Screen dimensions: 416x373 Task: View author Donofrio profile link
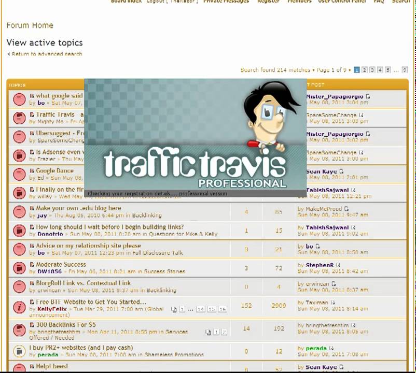point(50,234)
